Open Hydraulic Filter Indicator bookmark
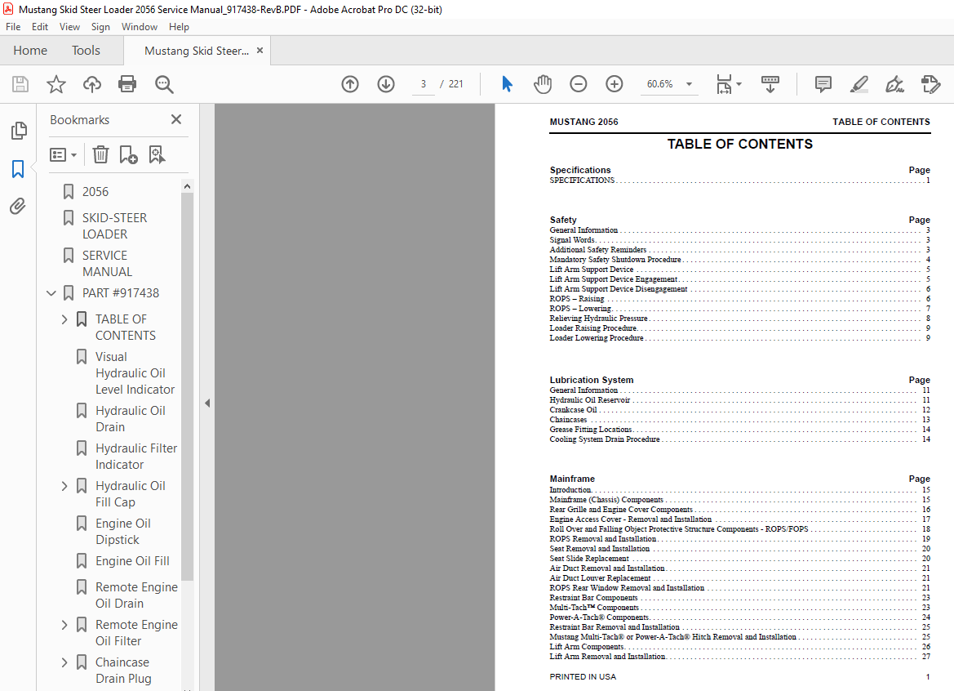Screen dimensions: 954x691 [x=136, y=457]
